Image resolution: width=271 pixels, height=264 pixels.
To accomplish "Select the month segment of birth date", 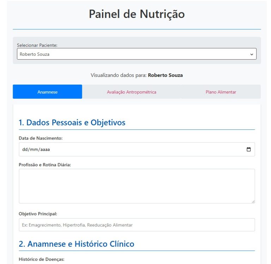I will click(x=34, y=149).
